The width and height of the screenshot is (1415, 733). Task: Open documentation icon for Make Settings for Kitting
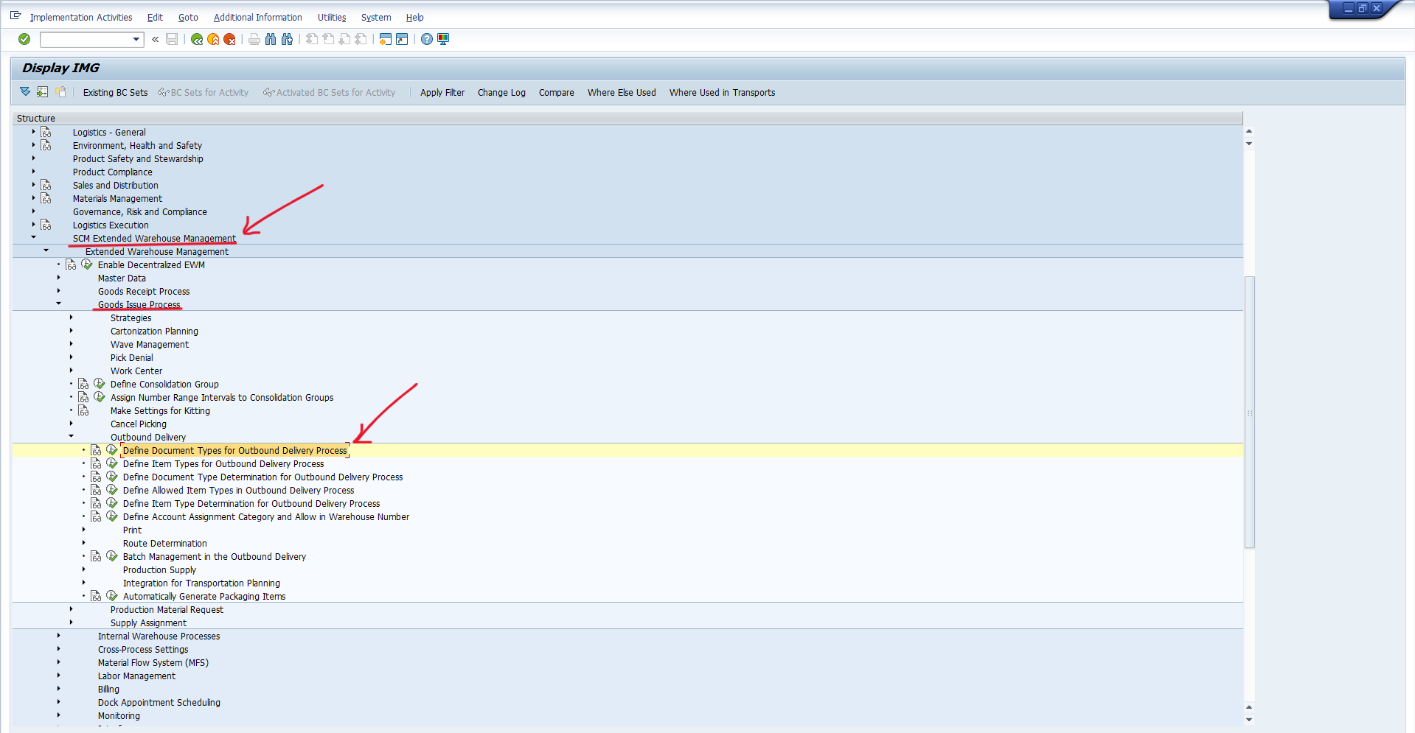pos(83,410)
